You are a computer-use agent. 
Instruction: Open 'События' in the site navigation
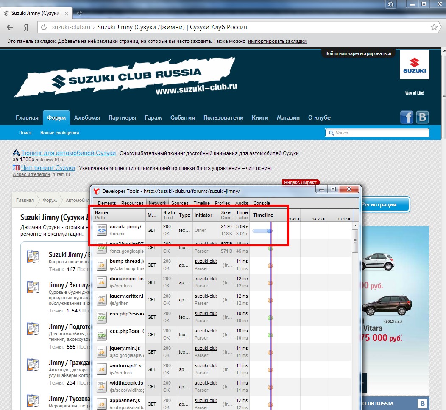coord(183,117)
